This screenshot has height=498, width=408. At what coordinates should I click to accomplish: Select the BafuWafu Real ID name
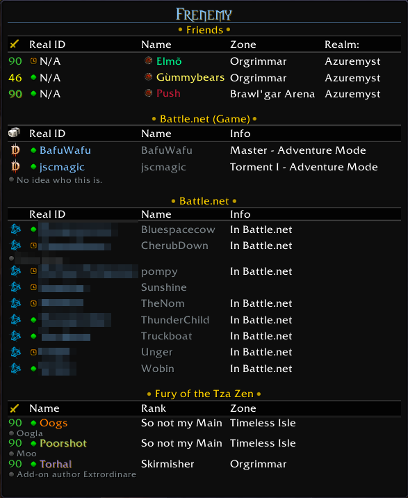65,150
